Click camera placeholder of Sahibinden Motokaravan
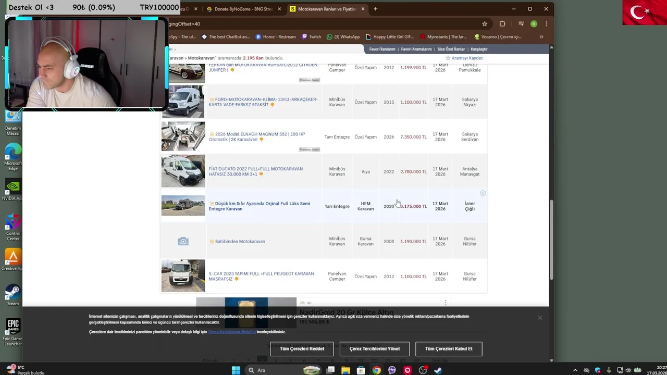The height and width of the screenshot is (375, 667). click(x=183, y=241)
